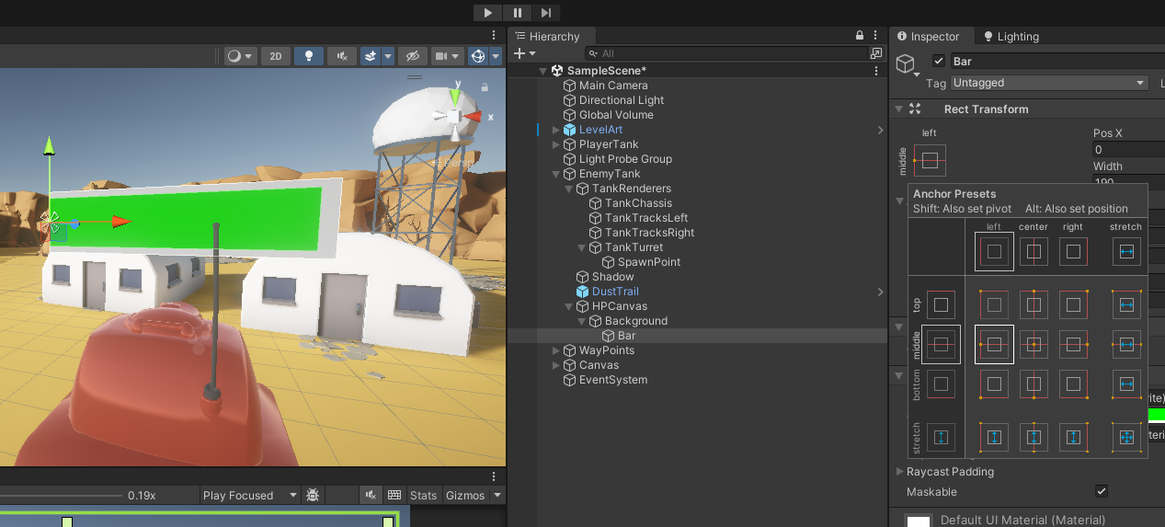Toggle the Hierarchy panel lock
This screenshot has height=527, width=1165.
(860, 36)
